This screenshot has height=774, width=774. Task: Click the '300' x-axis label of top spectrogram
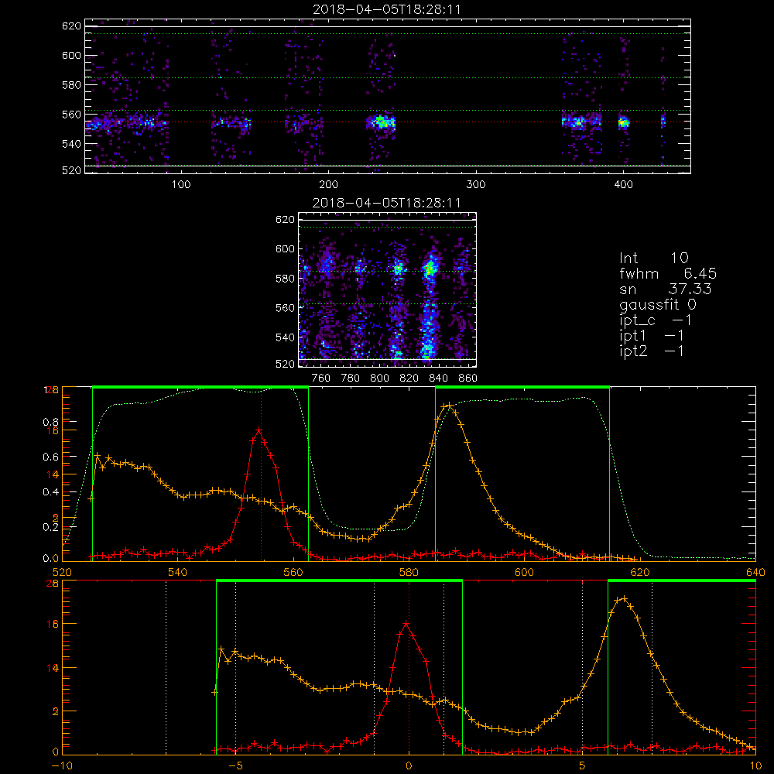click(x=476, y=185)
